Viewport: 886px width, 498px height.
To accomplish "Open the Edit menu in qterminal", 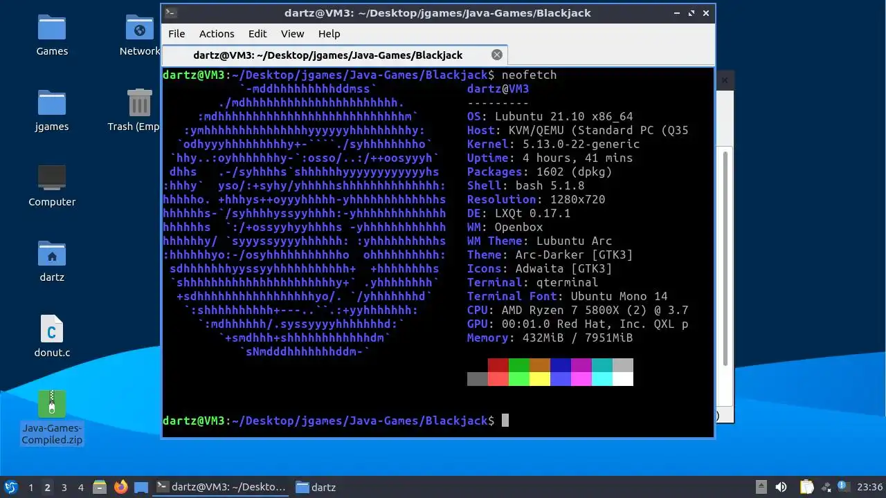I will pyautogui.click(x=257, y=33).
